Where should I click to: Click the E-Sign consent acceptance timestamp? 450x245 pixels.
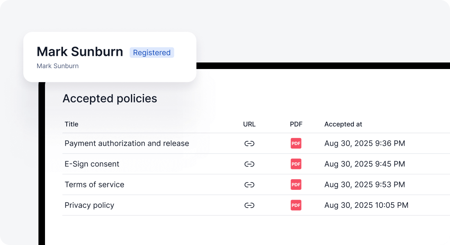[x=364, y=164]
